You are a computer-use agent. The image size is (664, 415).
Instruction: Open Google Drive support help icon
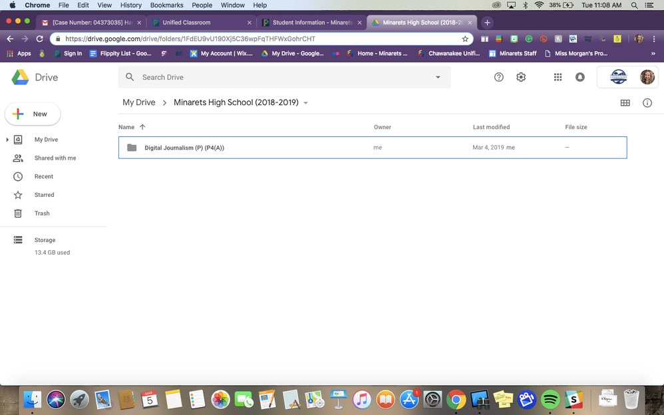498,77
